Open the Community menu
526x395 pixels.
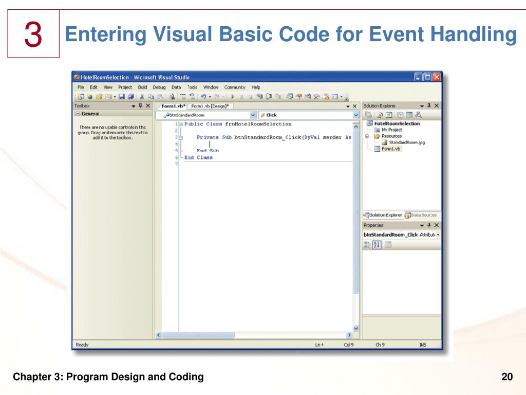pyautogui.click(x=235, y=87)
